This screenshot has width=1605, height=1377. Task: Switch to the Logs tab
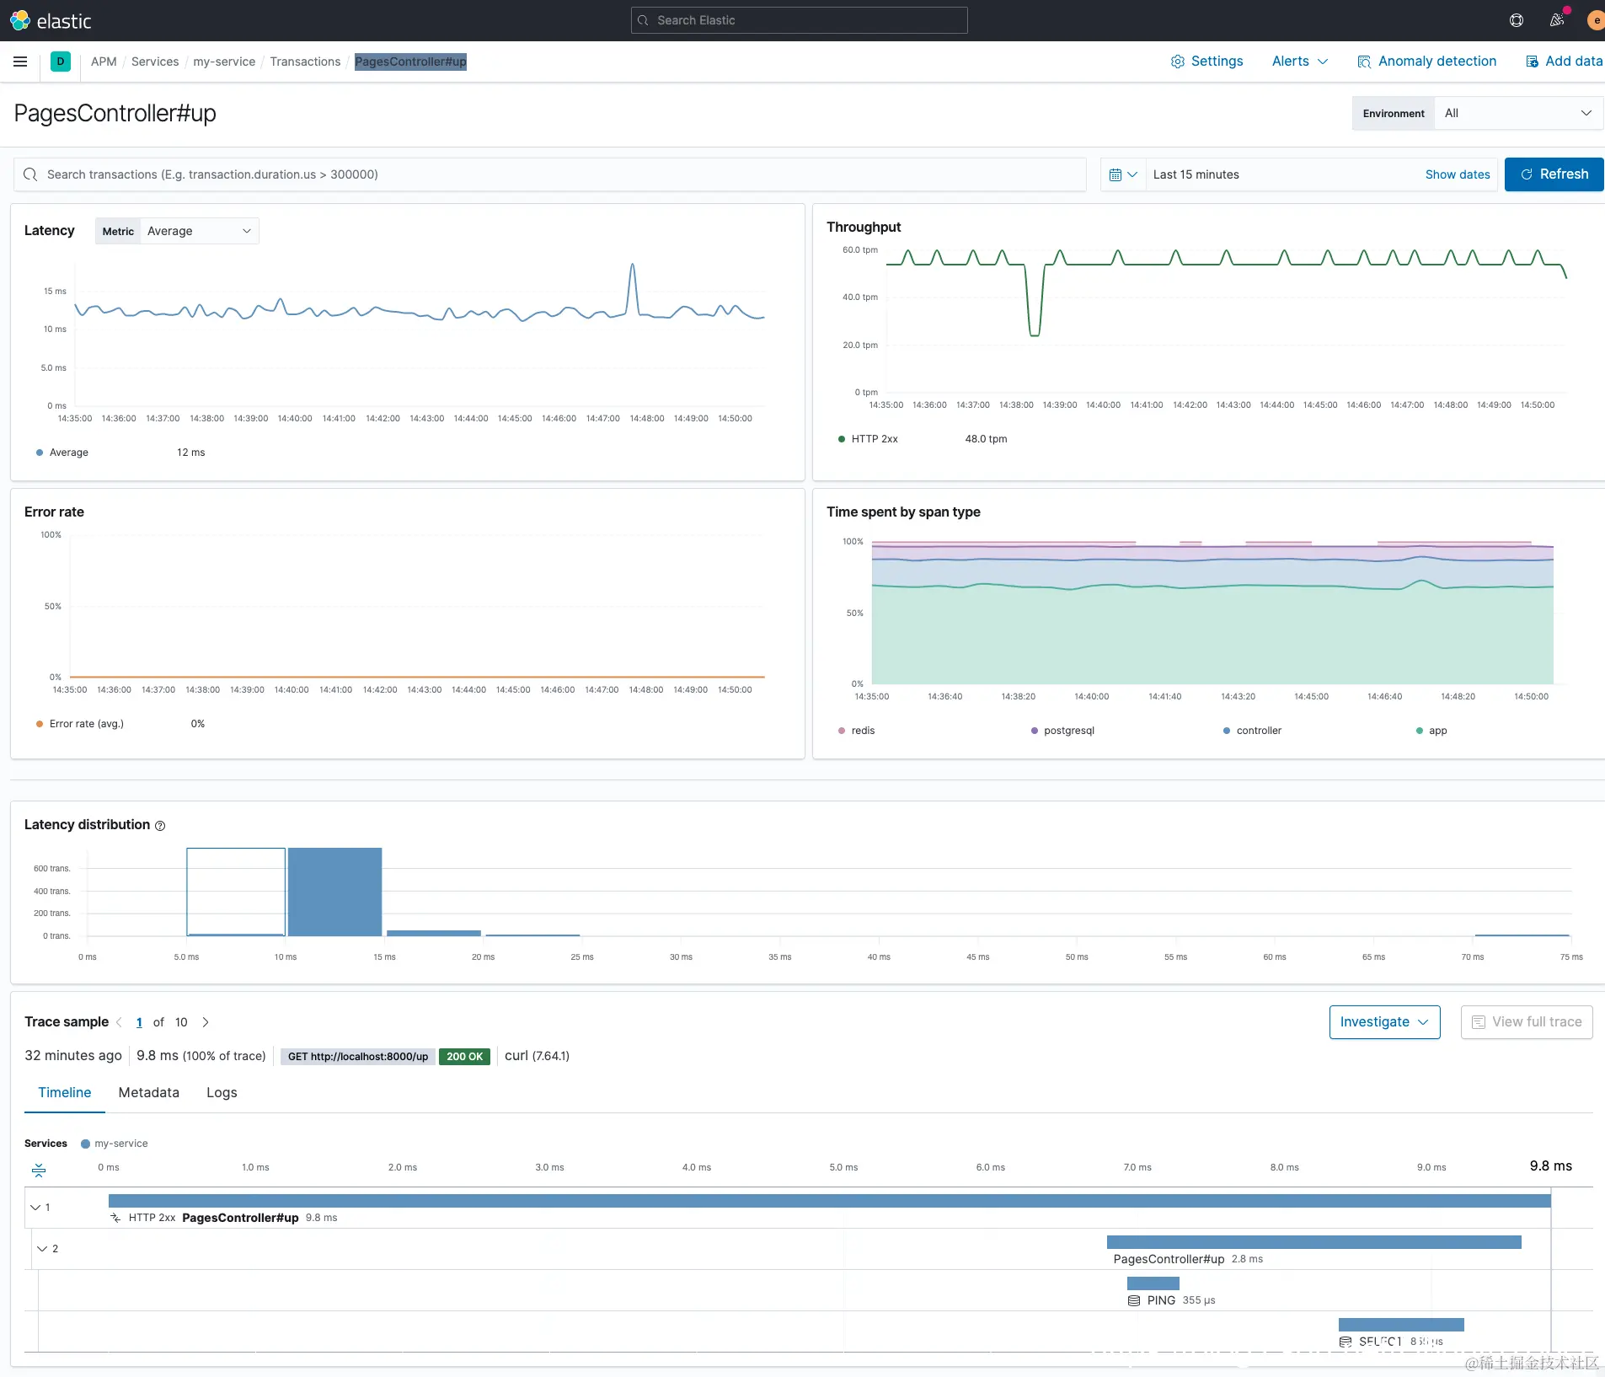pyautogui.click(x=222, y=1093)
